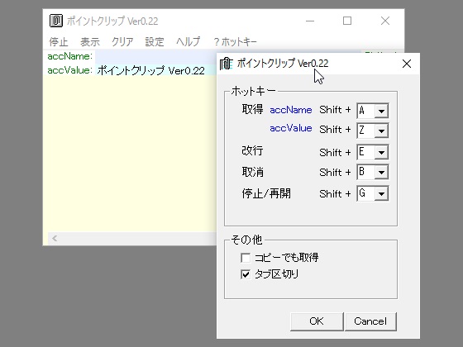Open the ヘルプ menu

pyautogui.click(x=189, y=42)
